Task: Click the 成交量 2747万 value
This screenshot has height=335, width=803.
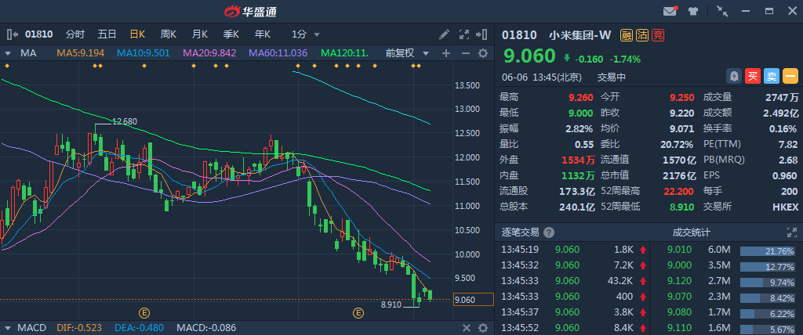Action: tap(780, 97)
